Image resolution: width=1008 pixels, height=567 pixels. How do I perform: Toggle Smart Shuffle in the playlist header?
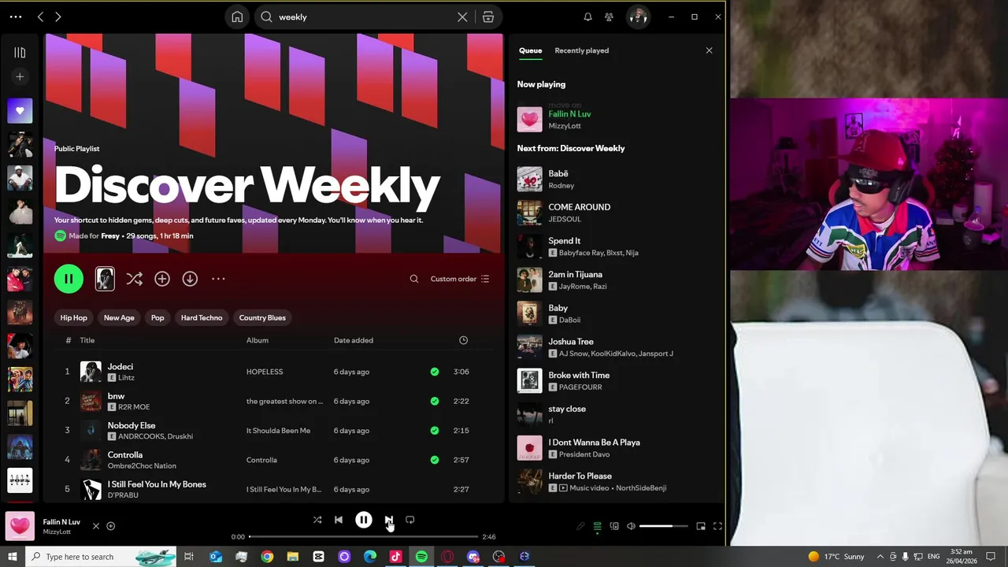click(x=134, y=279)
